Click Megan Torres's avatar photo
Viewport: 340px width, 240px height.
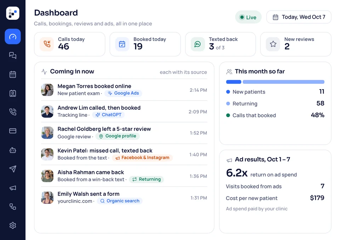tap(47, 90)
